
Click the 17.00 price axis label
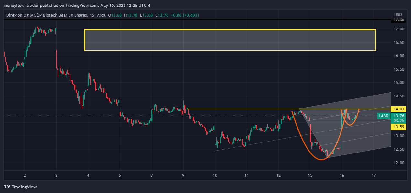399,29
